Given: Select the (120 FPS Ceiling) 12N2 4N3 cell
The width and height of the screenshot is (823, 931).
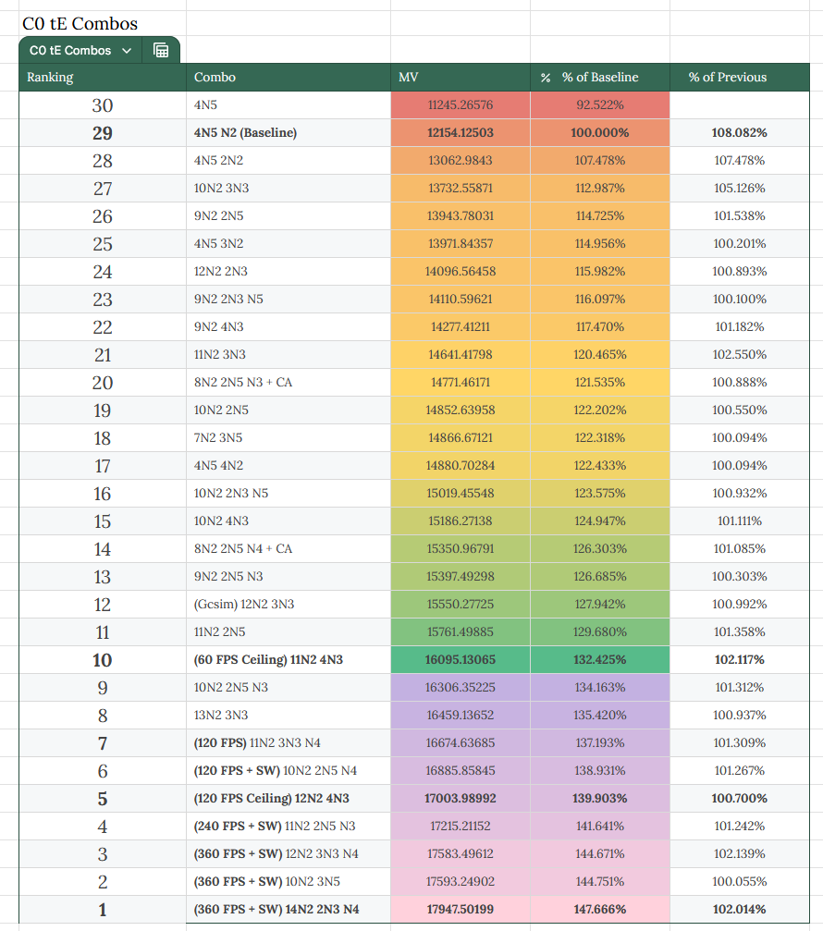Looking at the screenshot, I should click(289, 798).
